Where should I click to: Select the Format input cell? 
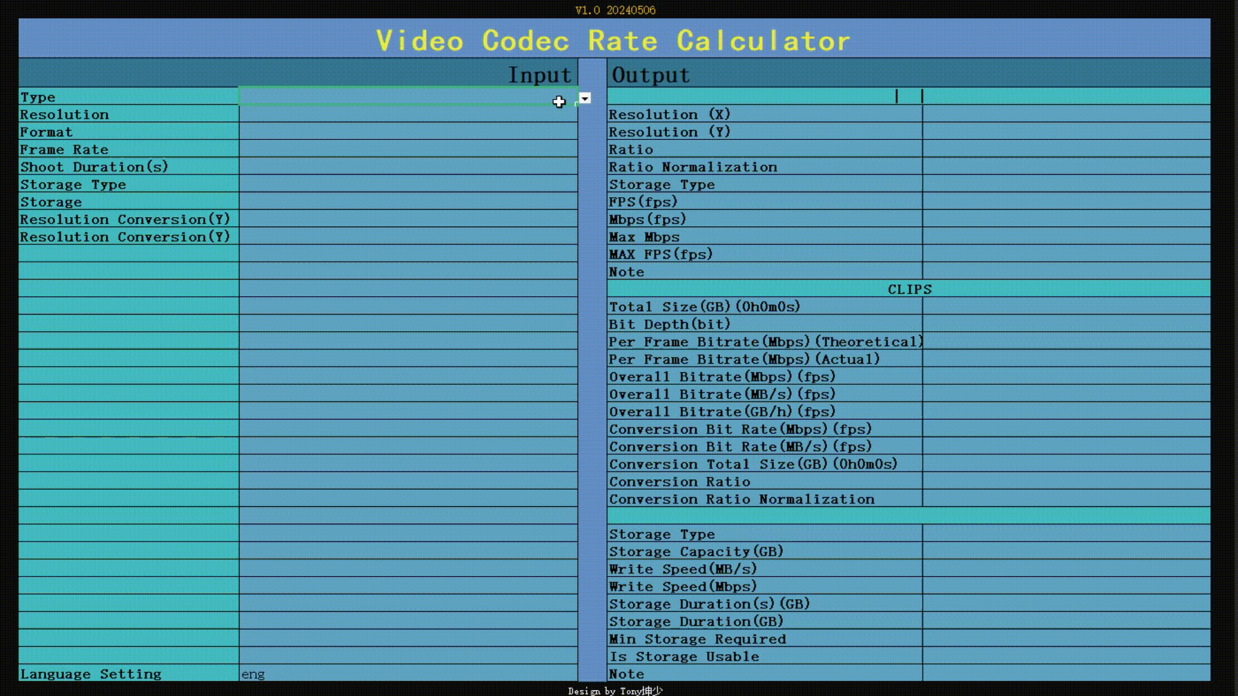click(408, 131)
